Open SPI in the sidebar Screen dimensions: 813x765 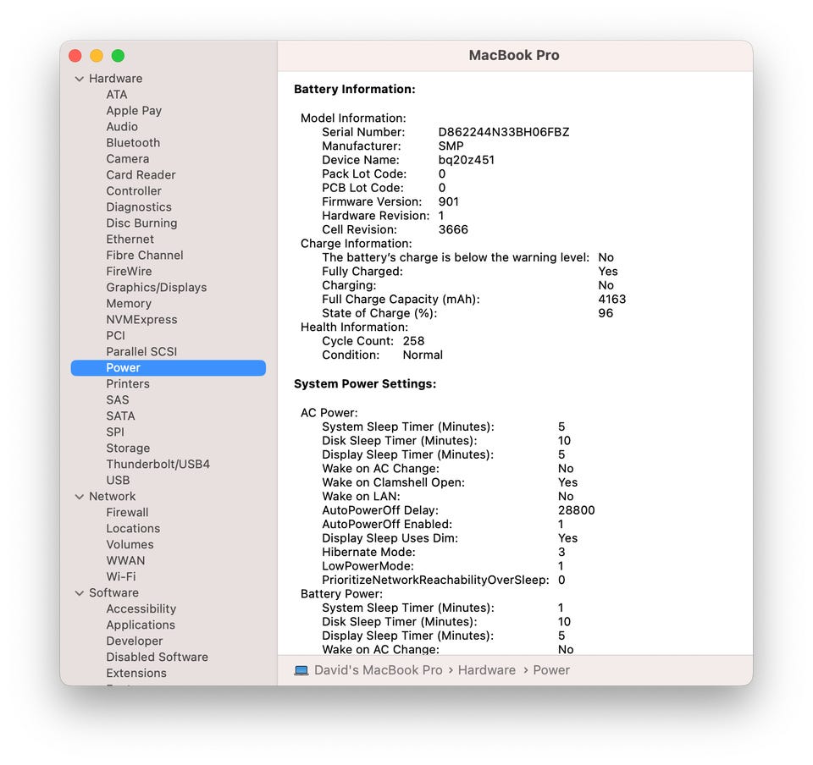tap(115, 432)
